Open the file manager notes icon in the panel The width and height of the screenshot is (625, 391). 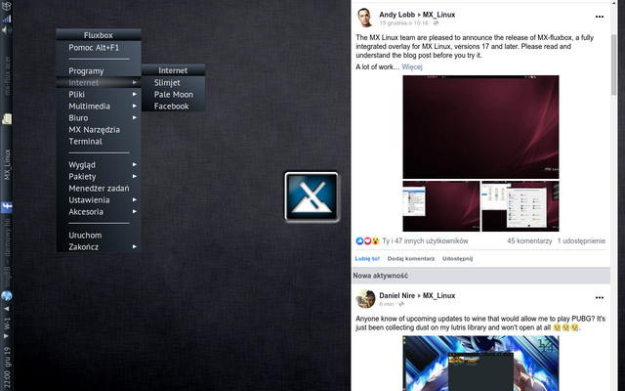[x=7, y=118]
